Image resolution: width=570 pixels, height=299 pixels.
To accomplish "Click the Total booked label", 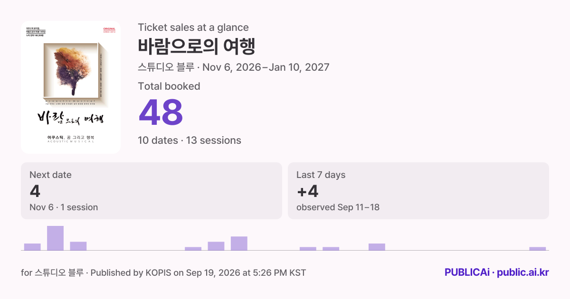I will (x=169, y=86).
